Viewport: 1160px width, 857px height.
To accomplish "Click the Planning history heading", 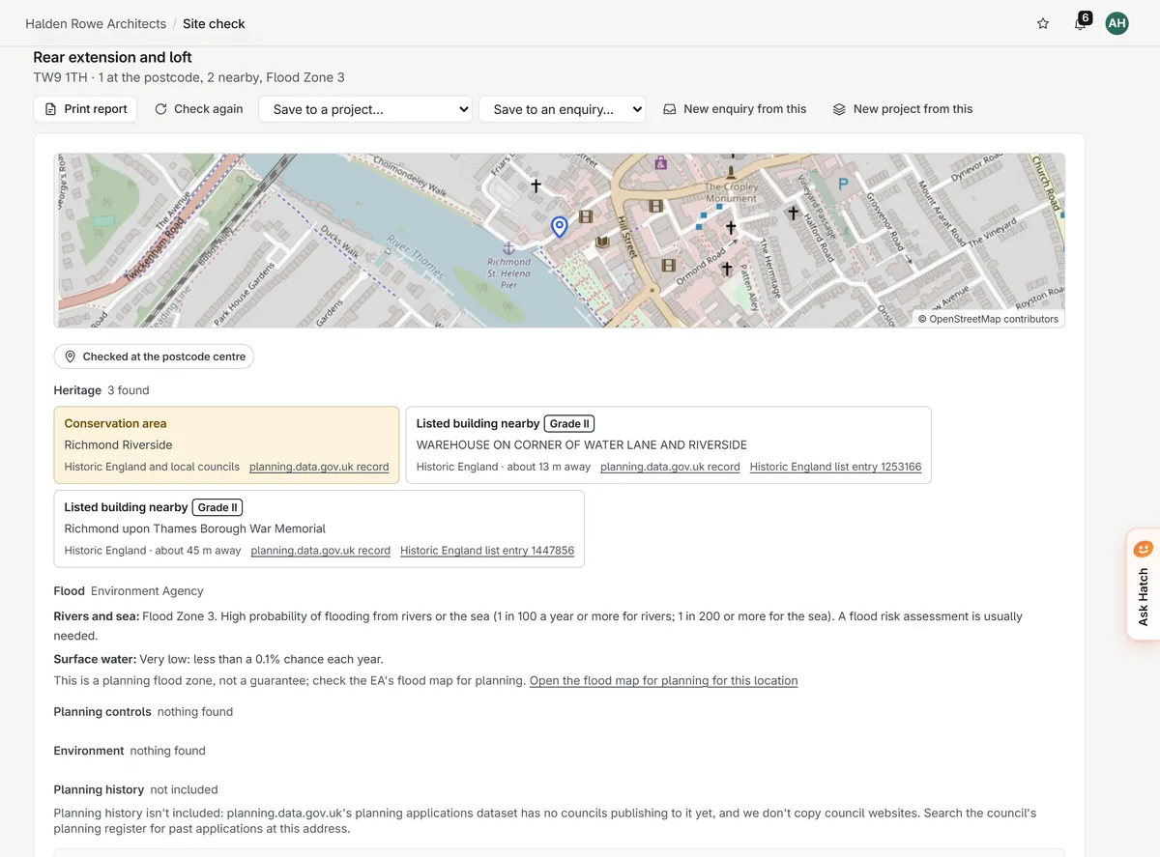I will coord(99,789).
